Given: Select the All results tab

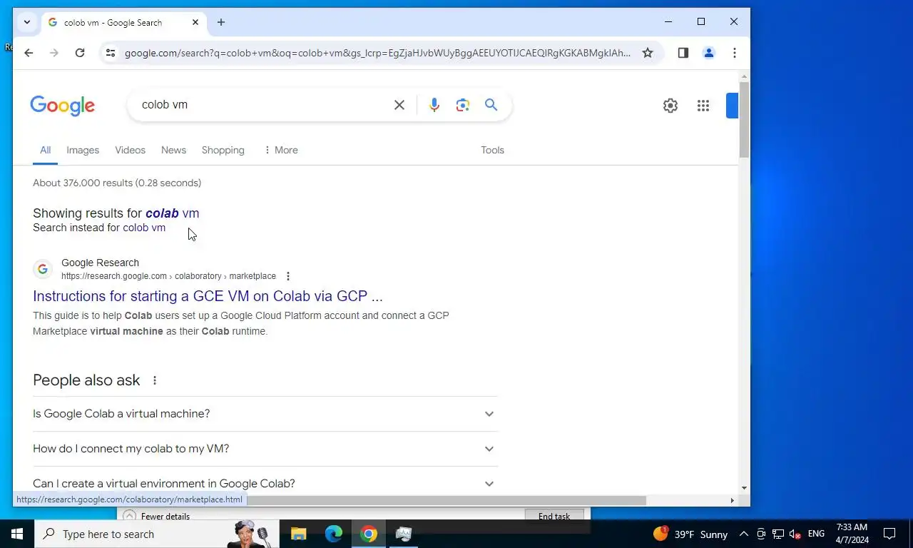Looking at the screenshot, I should tap(45, 150).
